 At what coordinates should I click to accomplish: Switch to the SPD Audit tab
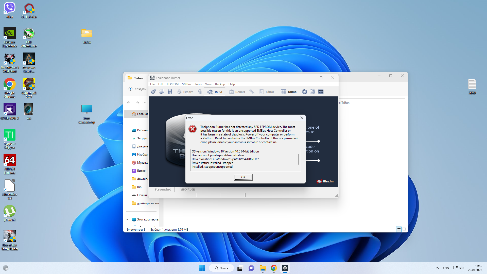point(188,190)
